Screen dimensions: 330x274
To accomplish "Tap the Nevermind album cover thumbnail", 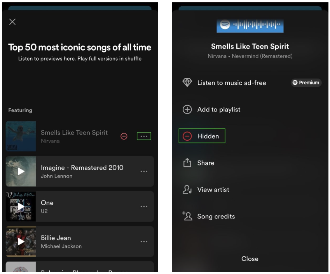I will coord(21,136).
